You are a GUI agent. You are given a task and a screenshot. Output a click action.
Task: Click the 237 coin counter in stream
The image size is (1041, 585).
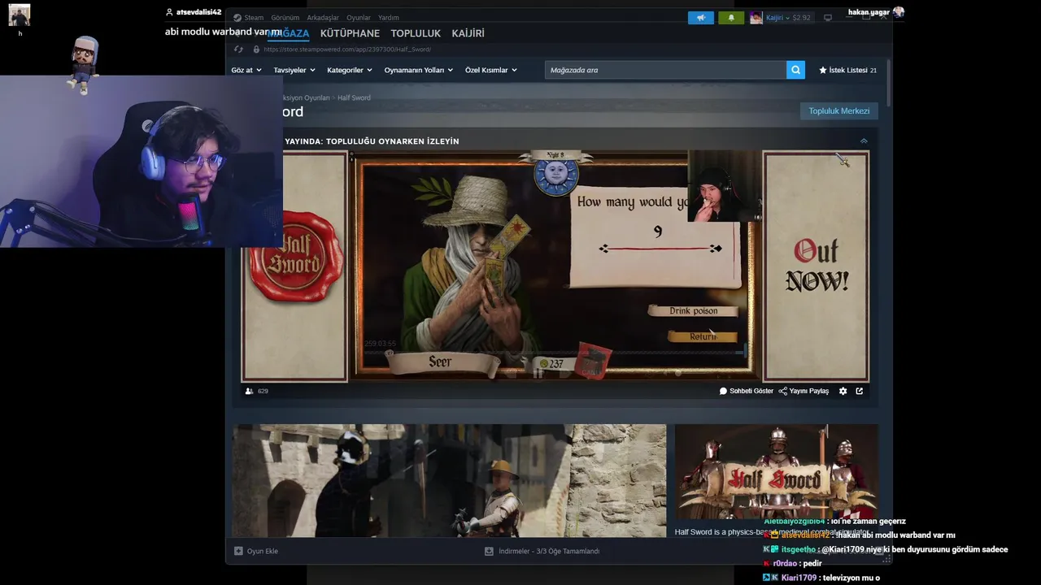point(552,363)
